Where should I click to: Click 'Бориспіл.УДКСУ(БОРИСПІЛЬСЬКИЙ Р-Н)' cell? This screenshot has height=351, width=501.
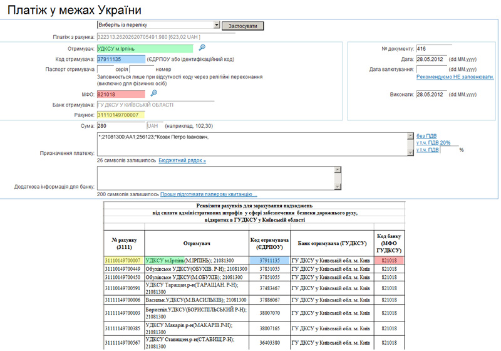coord(197,313)
